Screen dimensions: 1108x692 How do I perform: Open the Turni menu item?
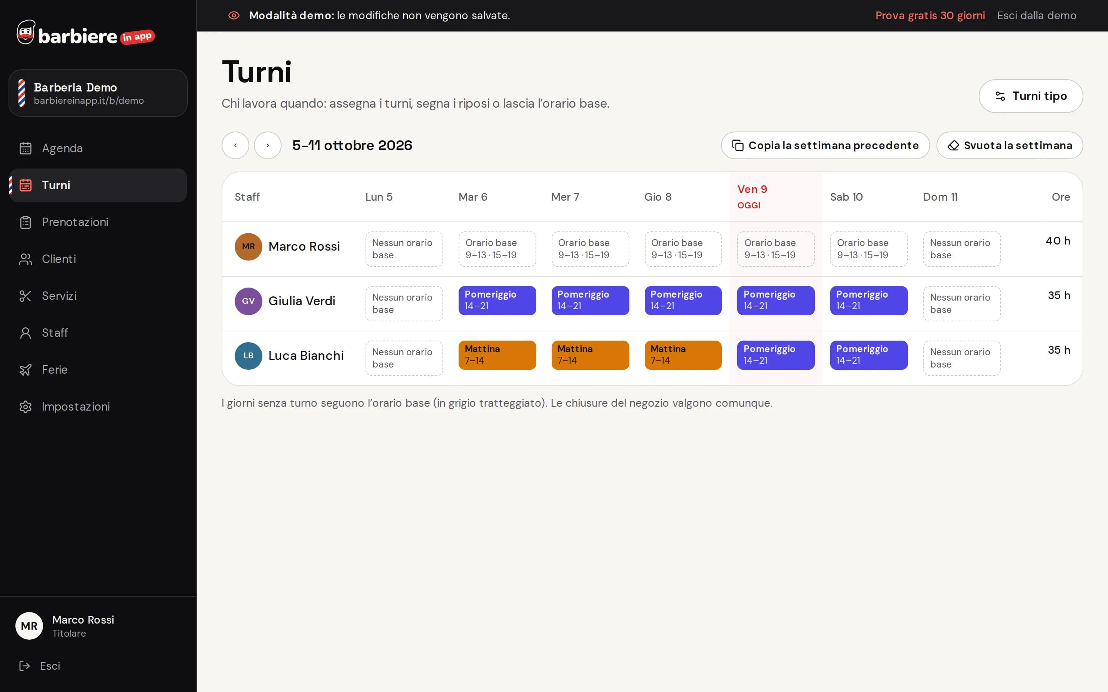tap(98, 185)
